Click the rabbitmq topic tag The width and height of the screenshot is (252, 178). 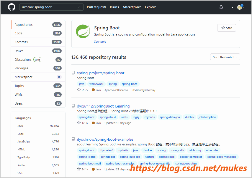click(x=195, y=150)
